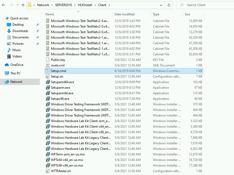Open Downloads in the navigation pane
Screen dimensions: 234x175
[x=20, y=31]
